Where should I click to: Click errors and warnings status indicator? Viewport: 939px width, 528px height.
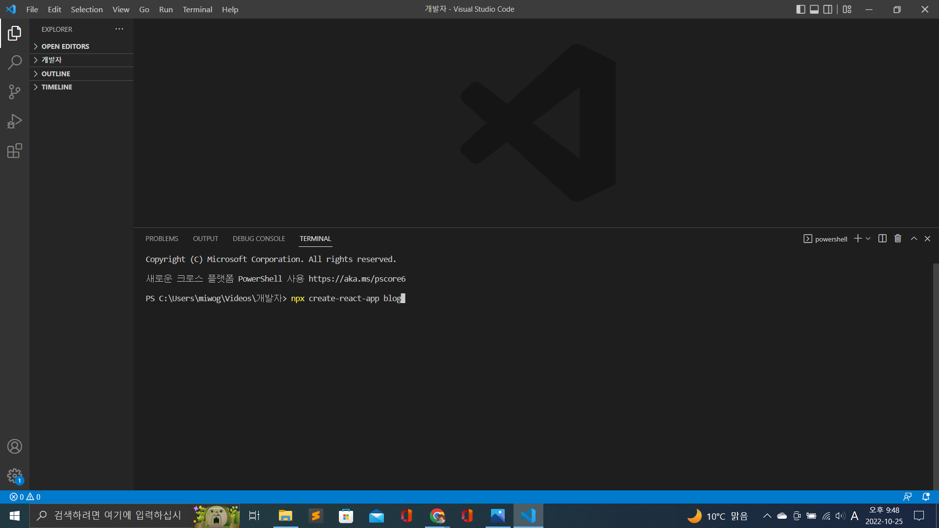25,497
